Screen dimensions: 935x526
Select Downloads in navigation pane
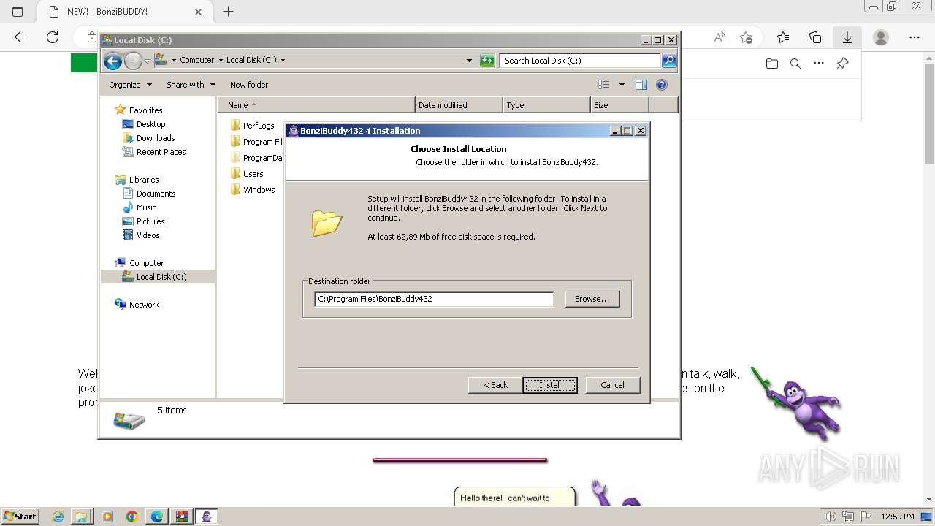point(148,138)
